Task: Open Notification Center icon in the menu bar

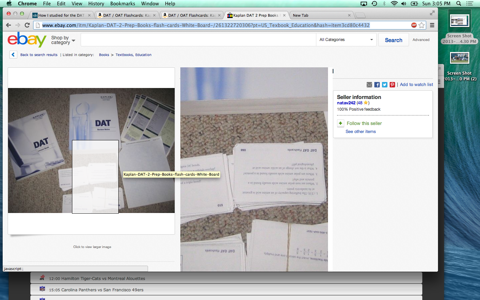Action: click(x=470, y=4)
